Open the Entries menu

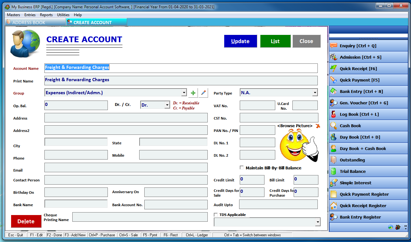coord(30,15)
